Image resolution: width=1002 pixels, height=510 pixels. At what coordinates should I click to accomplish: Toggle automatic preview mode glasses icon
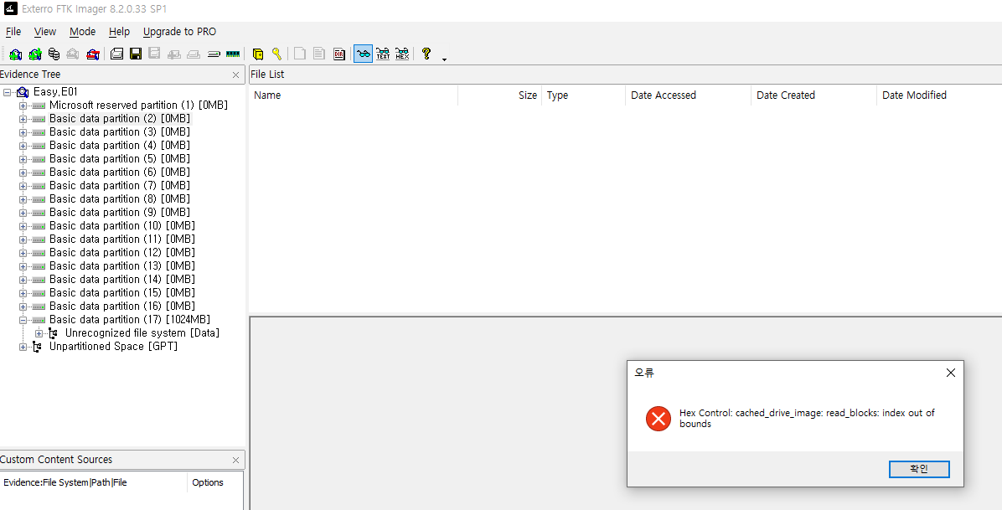(x=363, y=54)
